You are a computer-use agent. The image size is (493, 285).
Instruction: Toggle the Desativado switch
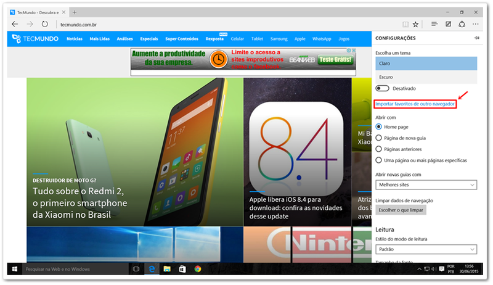coord(382,88)
